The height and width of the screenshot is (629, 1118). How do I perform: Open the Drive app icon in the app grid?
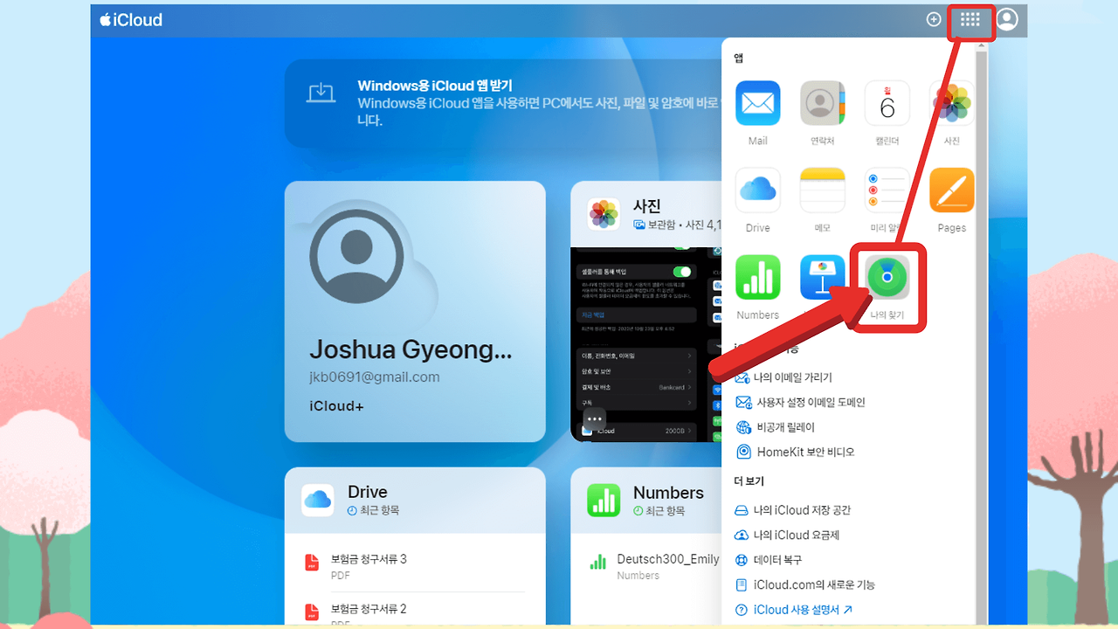[757, 190]
